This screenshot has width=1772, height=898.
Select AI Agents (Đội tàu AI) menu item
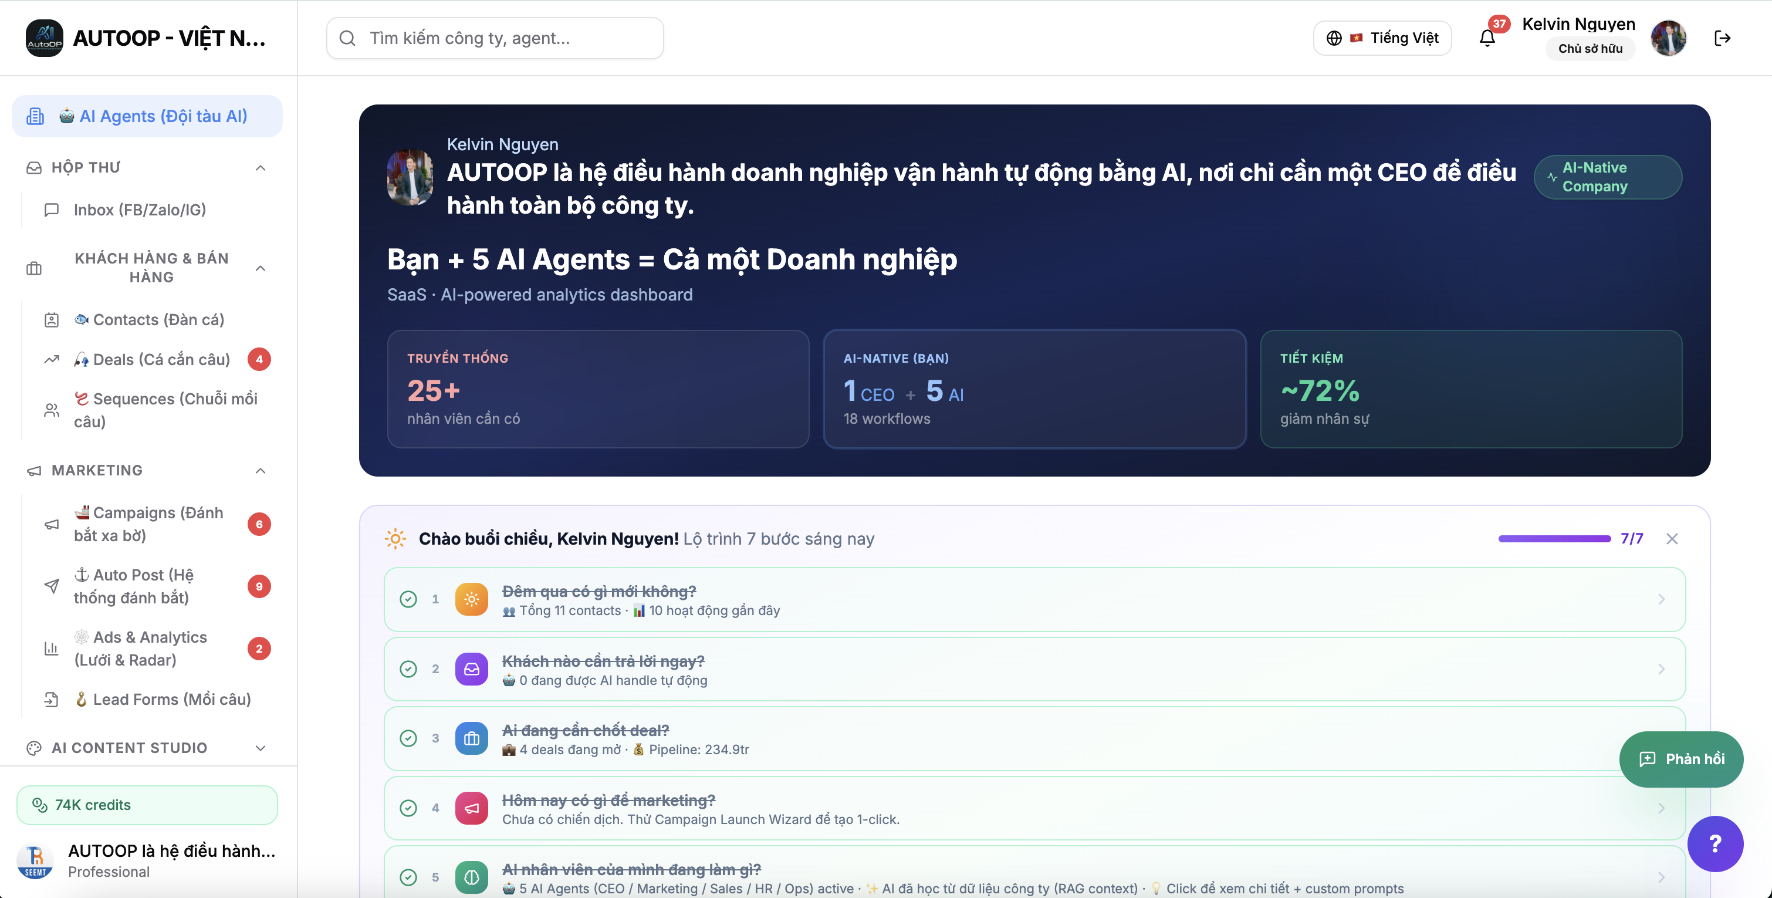147,116
